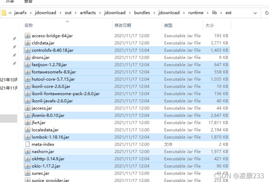Click the okhttp-3.14.9.jar file icon
269x182 pixels.
pyautogui.click(x=27, y=159)
